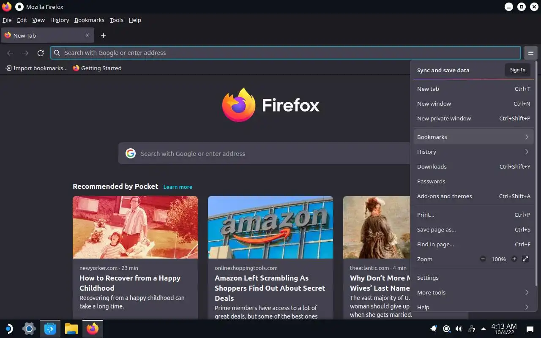Expand the More tools submenu
The image size is (541, 338).
tap(473, 292)
